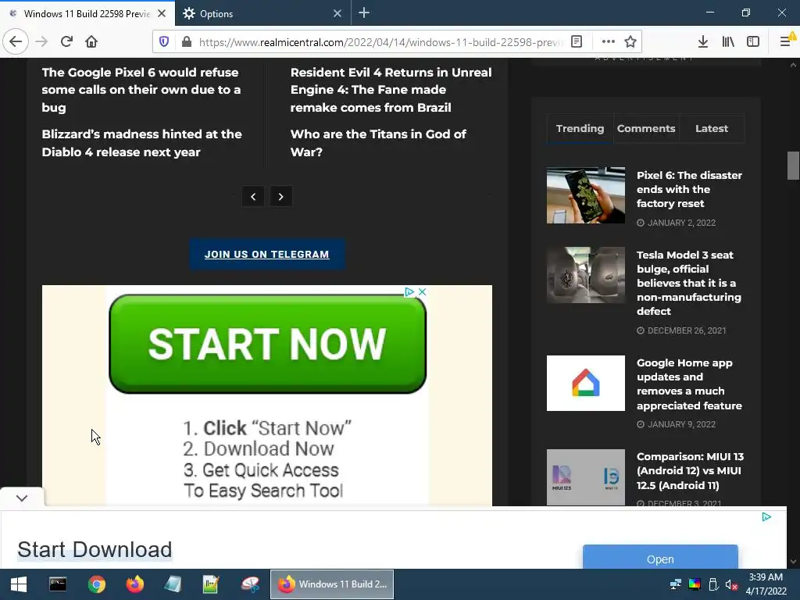Open the library icon
The image size is (800, 600).
(728, 42)
